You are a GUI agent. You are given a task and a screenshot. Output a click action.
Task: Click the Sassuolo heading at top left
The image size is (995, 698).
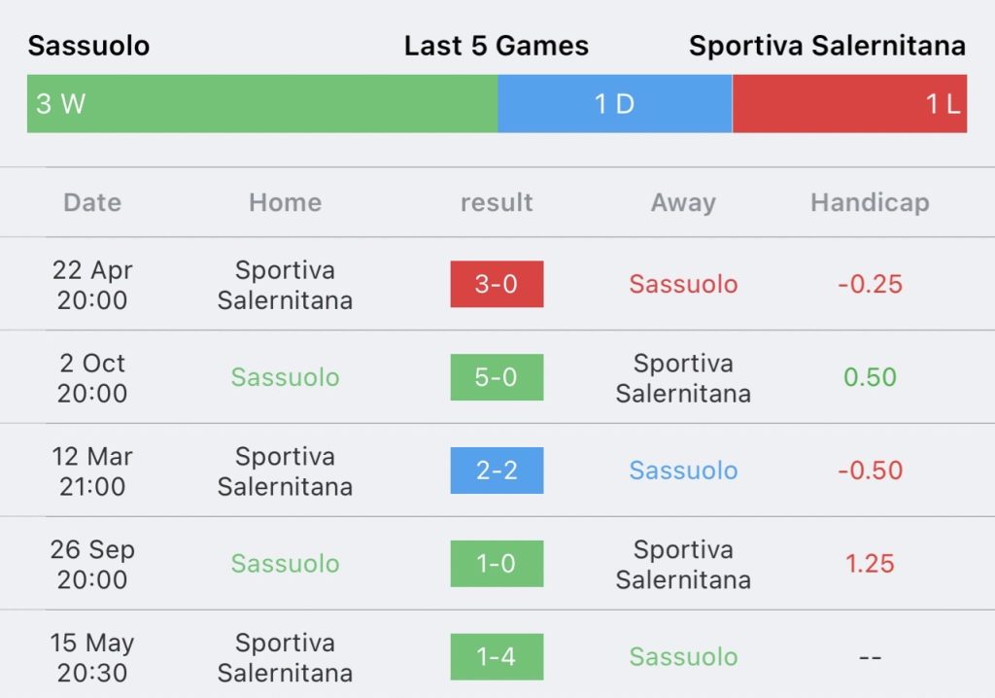[x=88, y=46]
